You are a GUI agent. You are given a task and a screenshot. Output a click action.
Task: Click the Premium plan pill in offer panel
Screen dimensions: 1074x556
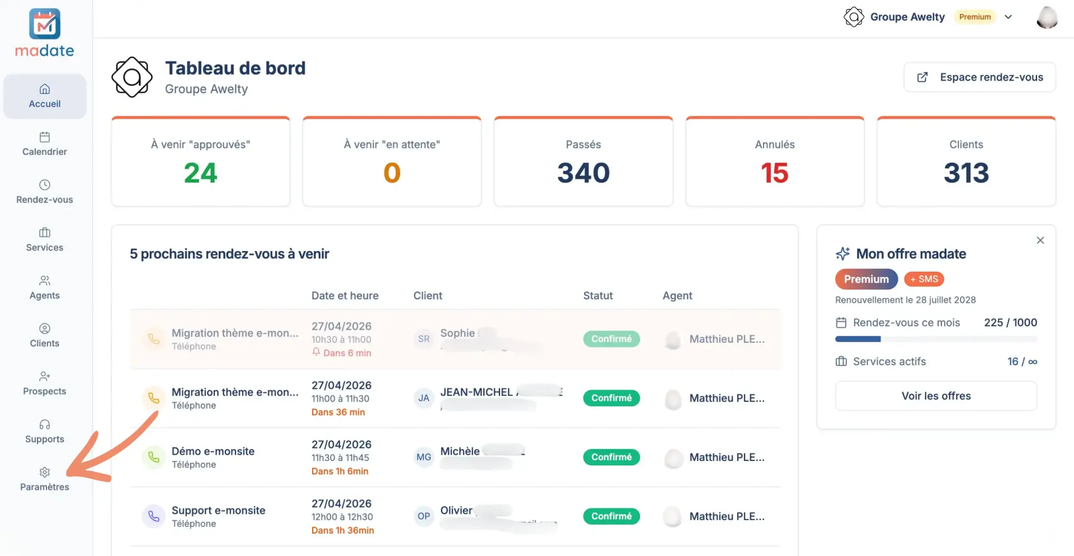(866, 279)
